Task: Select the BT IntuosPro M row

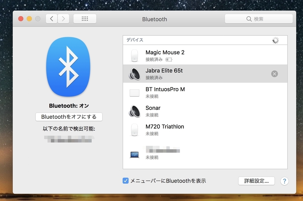Action: click(205, 93)
